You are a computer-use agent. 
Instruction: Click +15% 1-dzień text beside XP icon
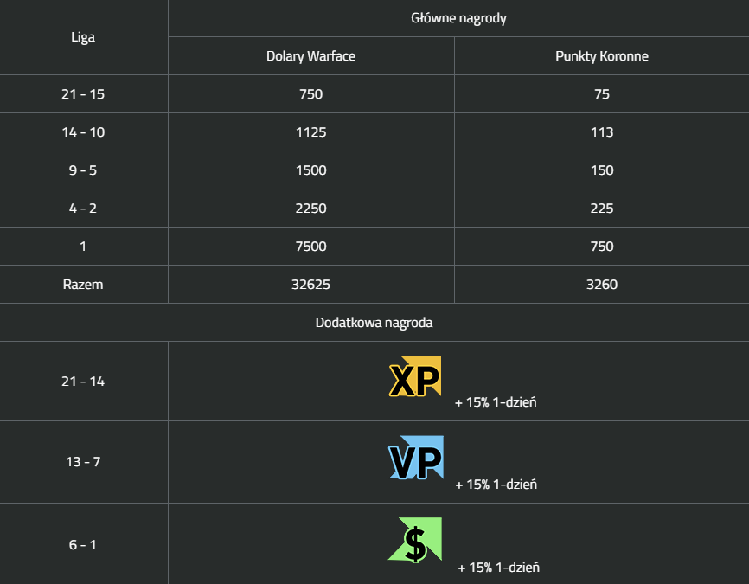coord(496,402)
